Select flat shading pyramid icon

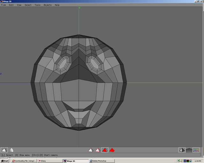pos(4,150)
